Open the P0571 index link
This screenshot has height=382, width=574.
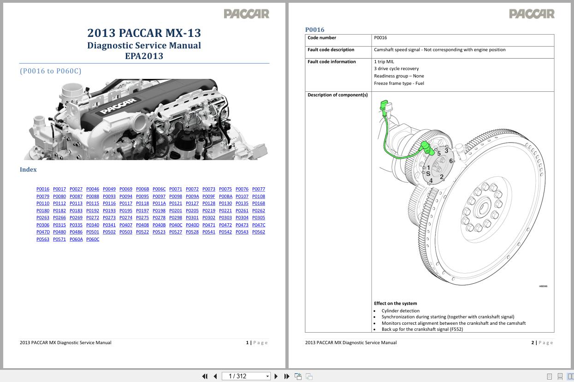tap(59, 239)
